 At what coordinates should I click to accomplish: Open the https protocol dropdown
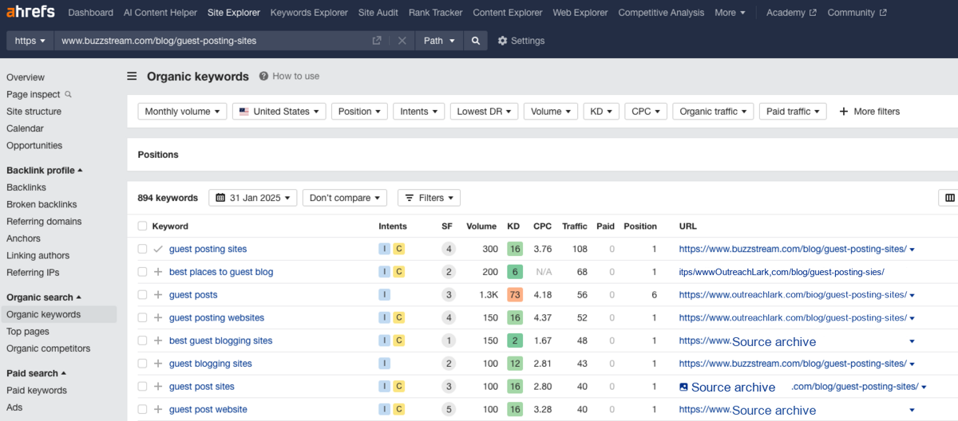(x=30, y=41)
